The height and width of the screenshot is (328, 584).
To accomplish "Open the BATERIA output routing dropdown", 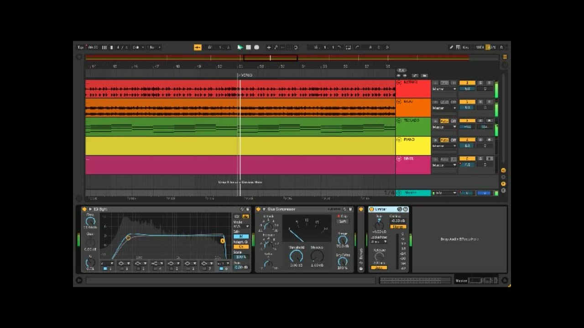I will click(444, 89).
